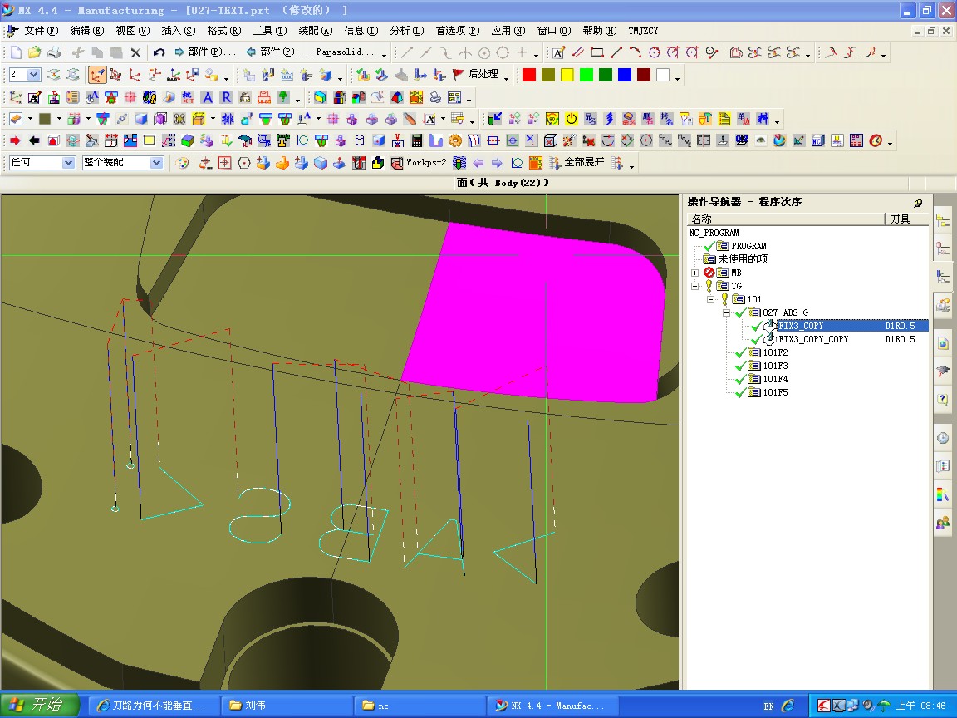This screenshot has height=718, width=957.
Task: Click the Workps-2 toolbar button
Action: (x=419, y=162)
